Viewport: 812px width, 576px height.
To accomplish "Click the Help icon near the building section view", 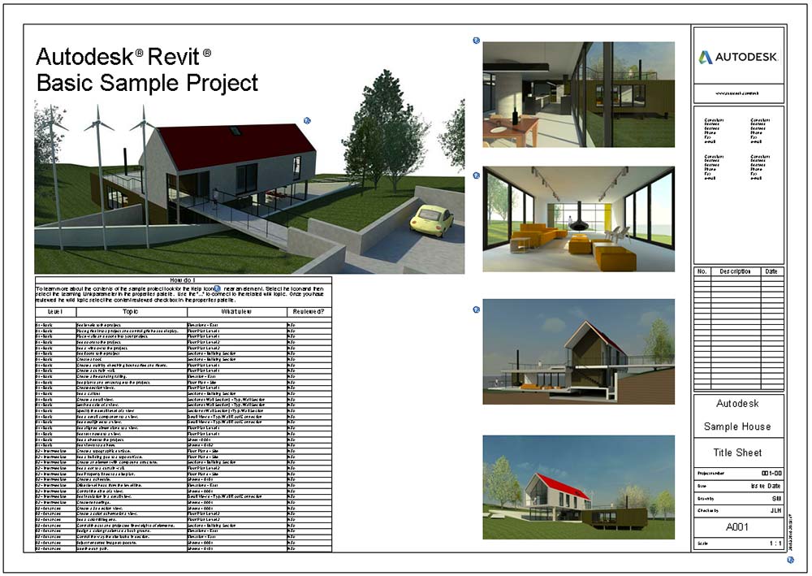I will click(475, 310).
